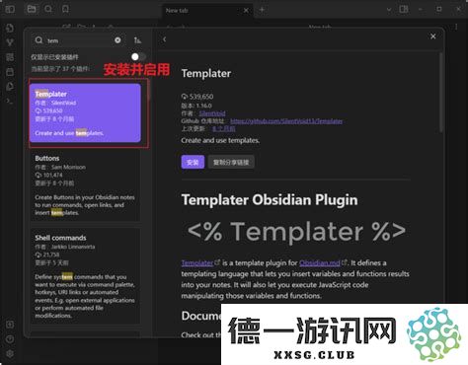Open vault search magnifier in top bar
The image size is (468, 365).
48,9
